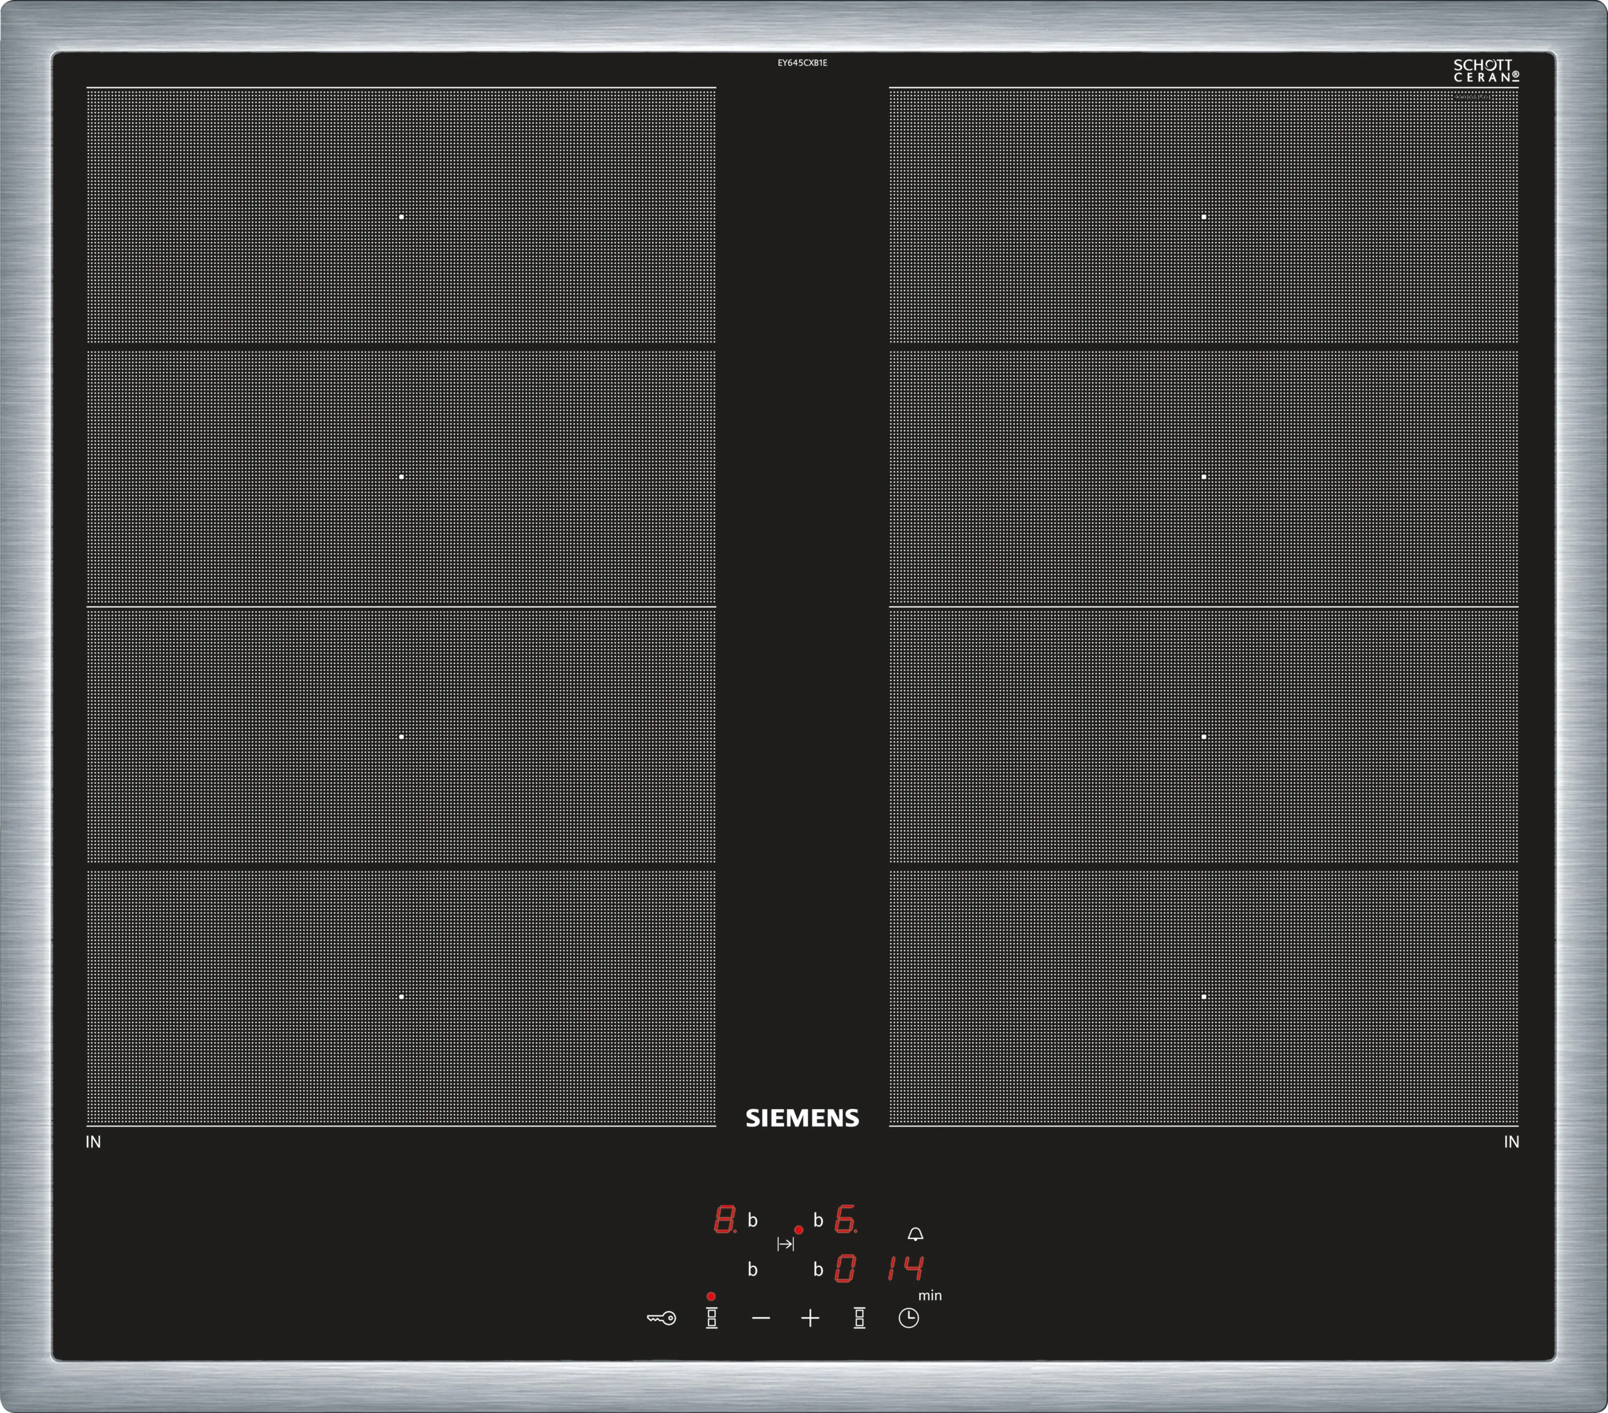
Task: Tap the right flex zone icon
Action: pyautogui.click(x=859, y=1319)
